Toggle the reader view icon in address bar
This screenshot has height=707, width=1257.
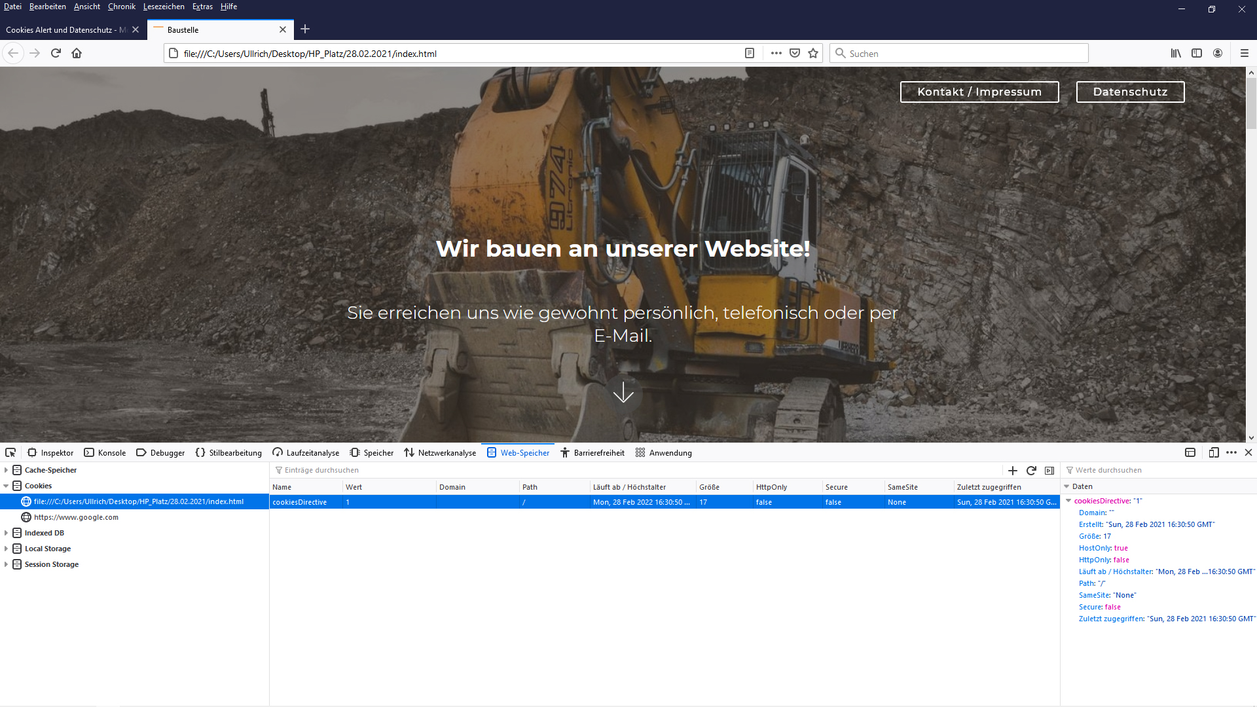click(750, 54)
